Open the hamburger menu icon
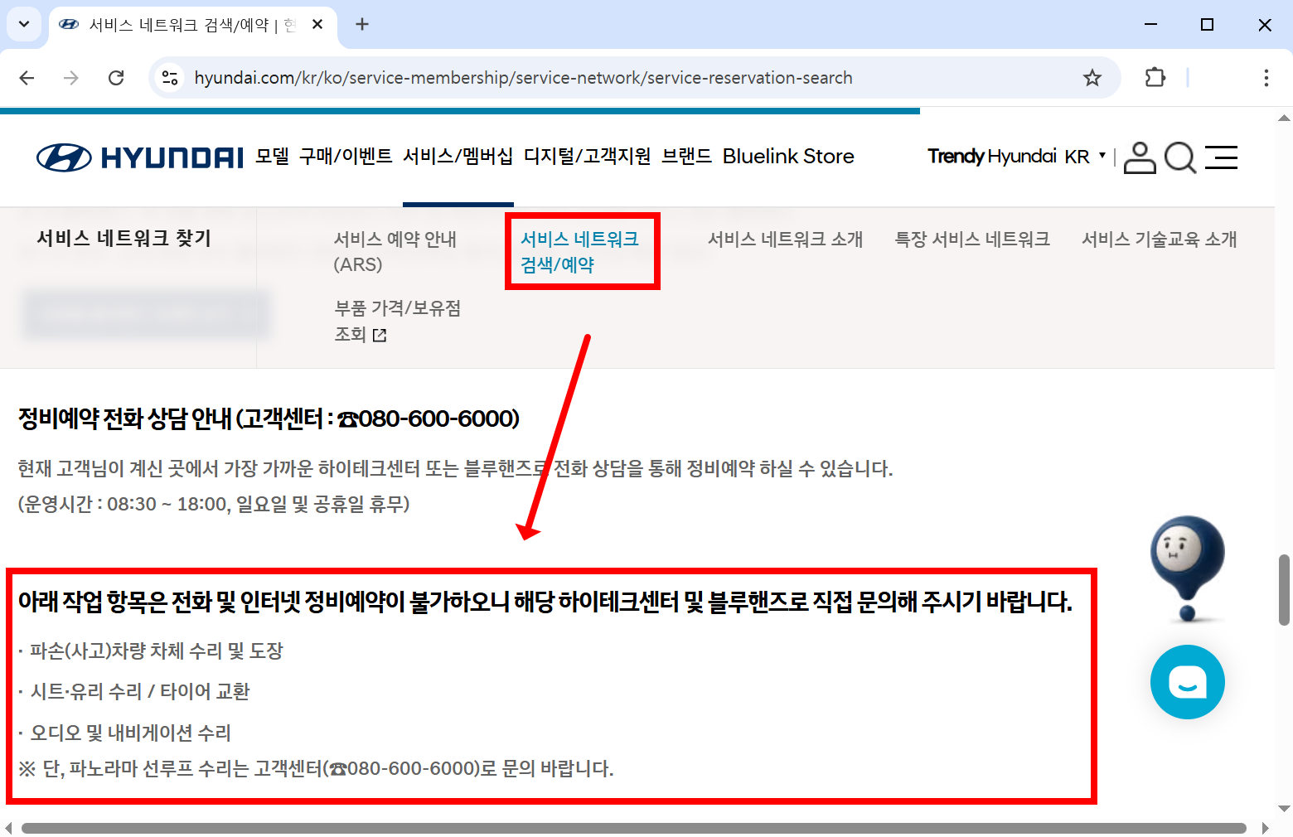The image size is (1293, 837). click(x=1221, y=157)
